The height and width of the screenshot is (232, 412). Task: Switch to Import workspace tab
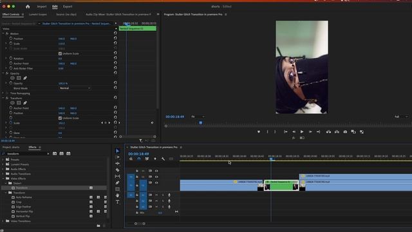(x=41, y=6)
